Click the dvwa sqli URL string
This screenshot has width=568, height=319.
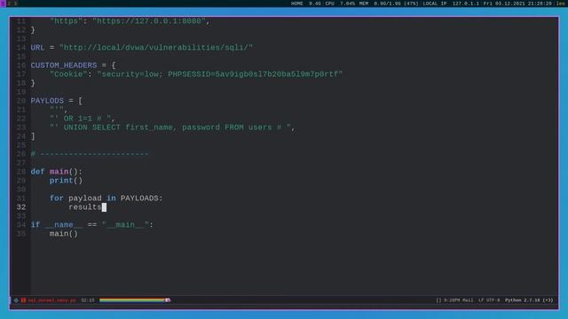[x=156, y=48]
